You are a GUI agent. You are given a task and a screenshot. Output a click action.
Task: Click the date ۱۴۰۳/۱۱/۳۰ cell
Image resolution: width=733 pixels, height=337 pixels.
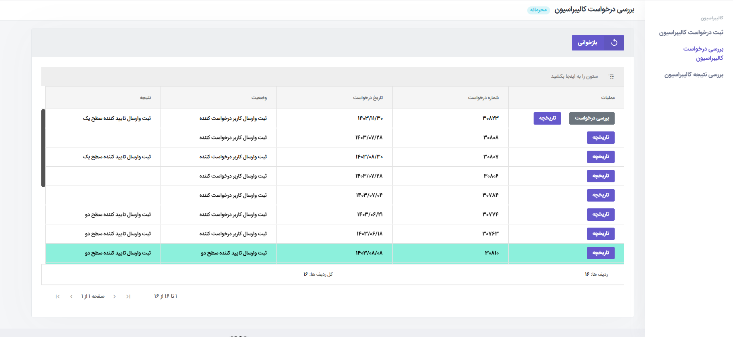335,118
